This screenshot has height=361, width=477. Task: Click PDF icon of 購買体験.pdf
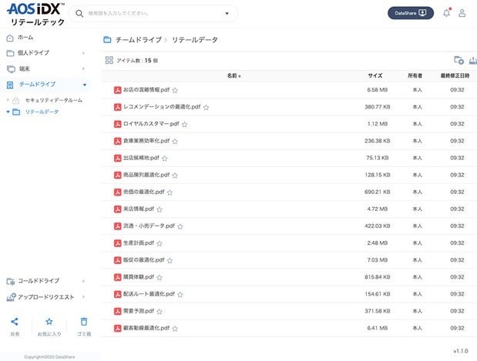[x=117, y=277]
